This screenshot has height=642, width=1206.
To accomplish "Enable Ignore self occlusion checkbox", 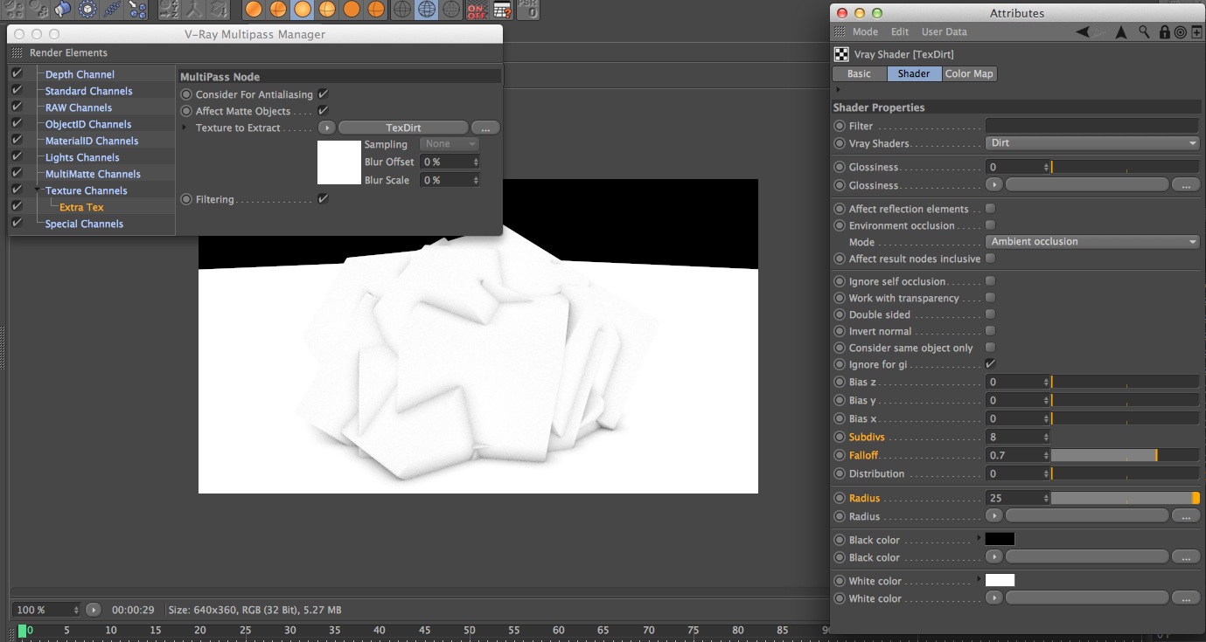I will pos(991,281).
